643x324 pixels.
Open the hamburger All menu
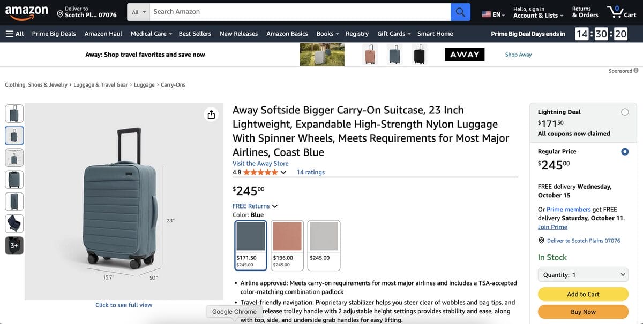pos(13,33)
